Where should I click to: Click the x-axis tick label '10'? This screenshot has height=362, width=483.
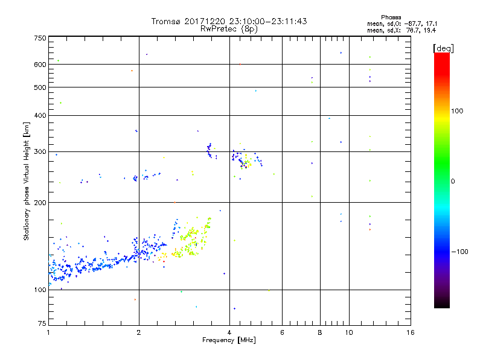pos(349,332)
